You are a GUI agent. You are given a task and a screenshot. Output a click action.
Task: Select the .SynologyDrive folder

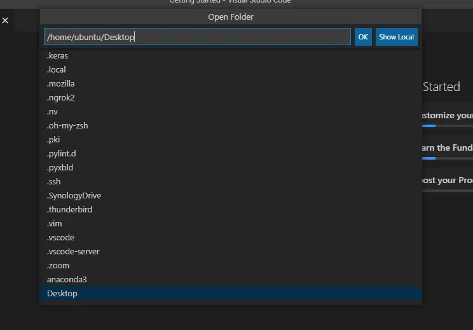74,196
